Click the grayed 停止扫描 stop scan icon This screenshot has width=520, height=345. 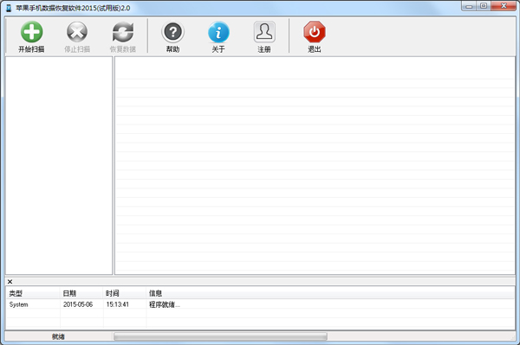pos(77,32)
